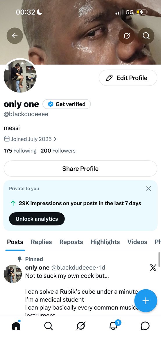This screenshot has width=161, height=350.
Task: Click the Edit Profile button
Action: 128,78
